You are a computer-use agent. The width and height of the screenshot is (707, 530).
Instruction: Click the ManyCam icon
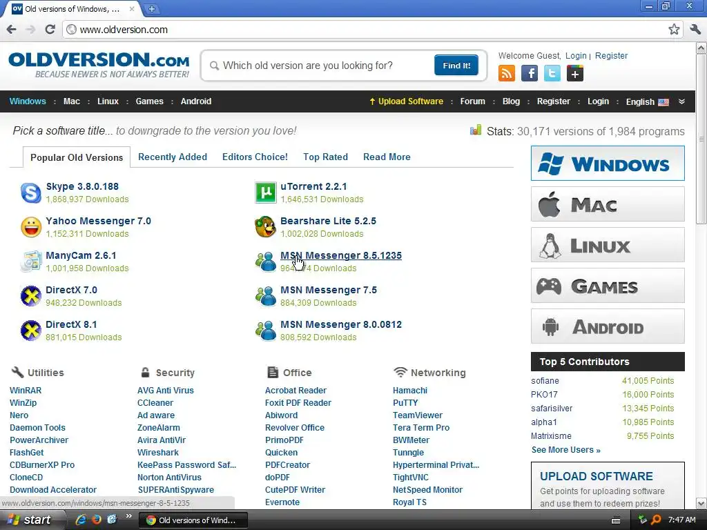[x=31, y=262]
